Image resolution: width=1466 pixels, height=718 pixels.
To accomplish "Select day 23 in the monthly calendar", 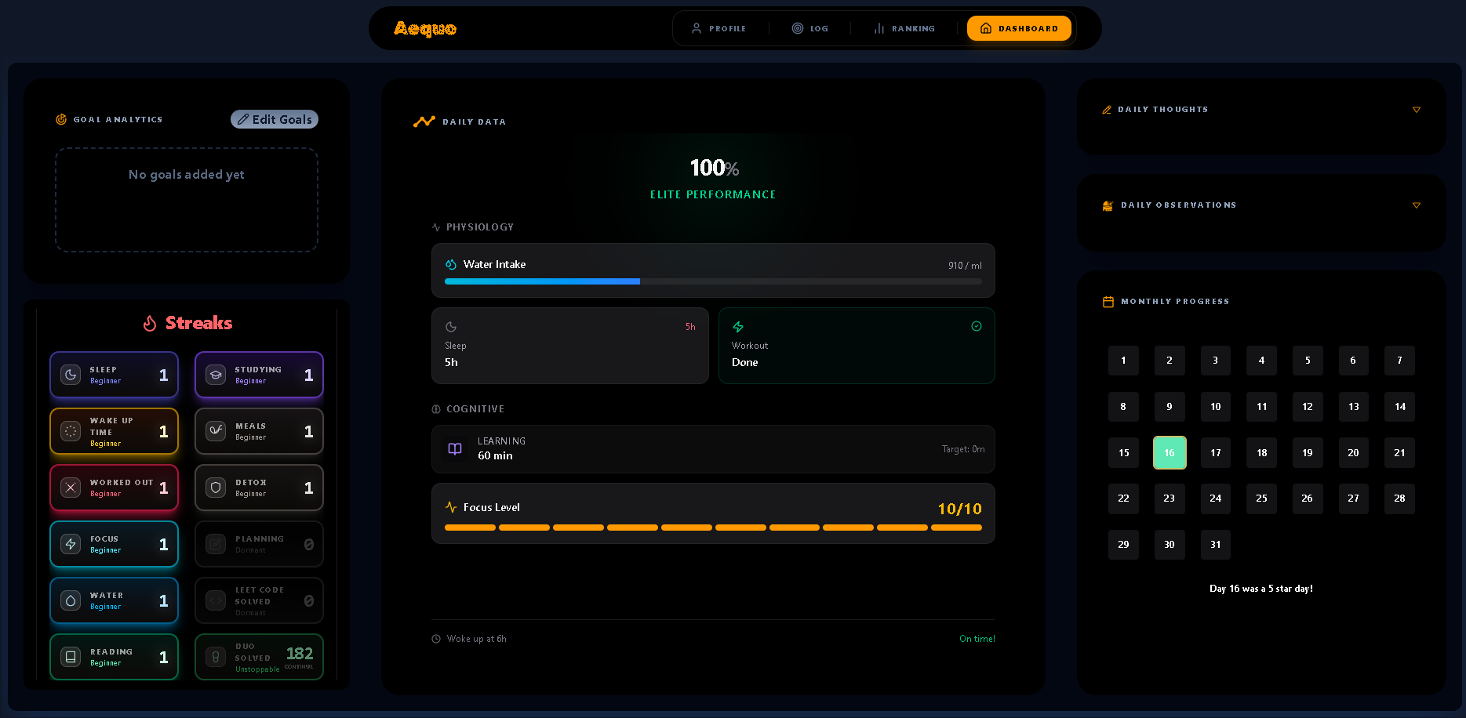I will tap(1169, 499).
